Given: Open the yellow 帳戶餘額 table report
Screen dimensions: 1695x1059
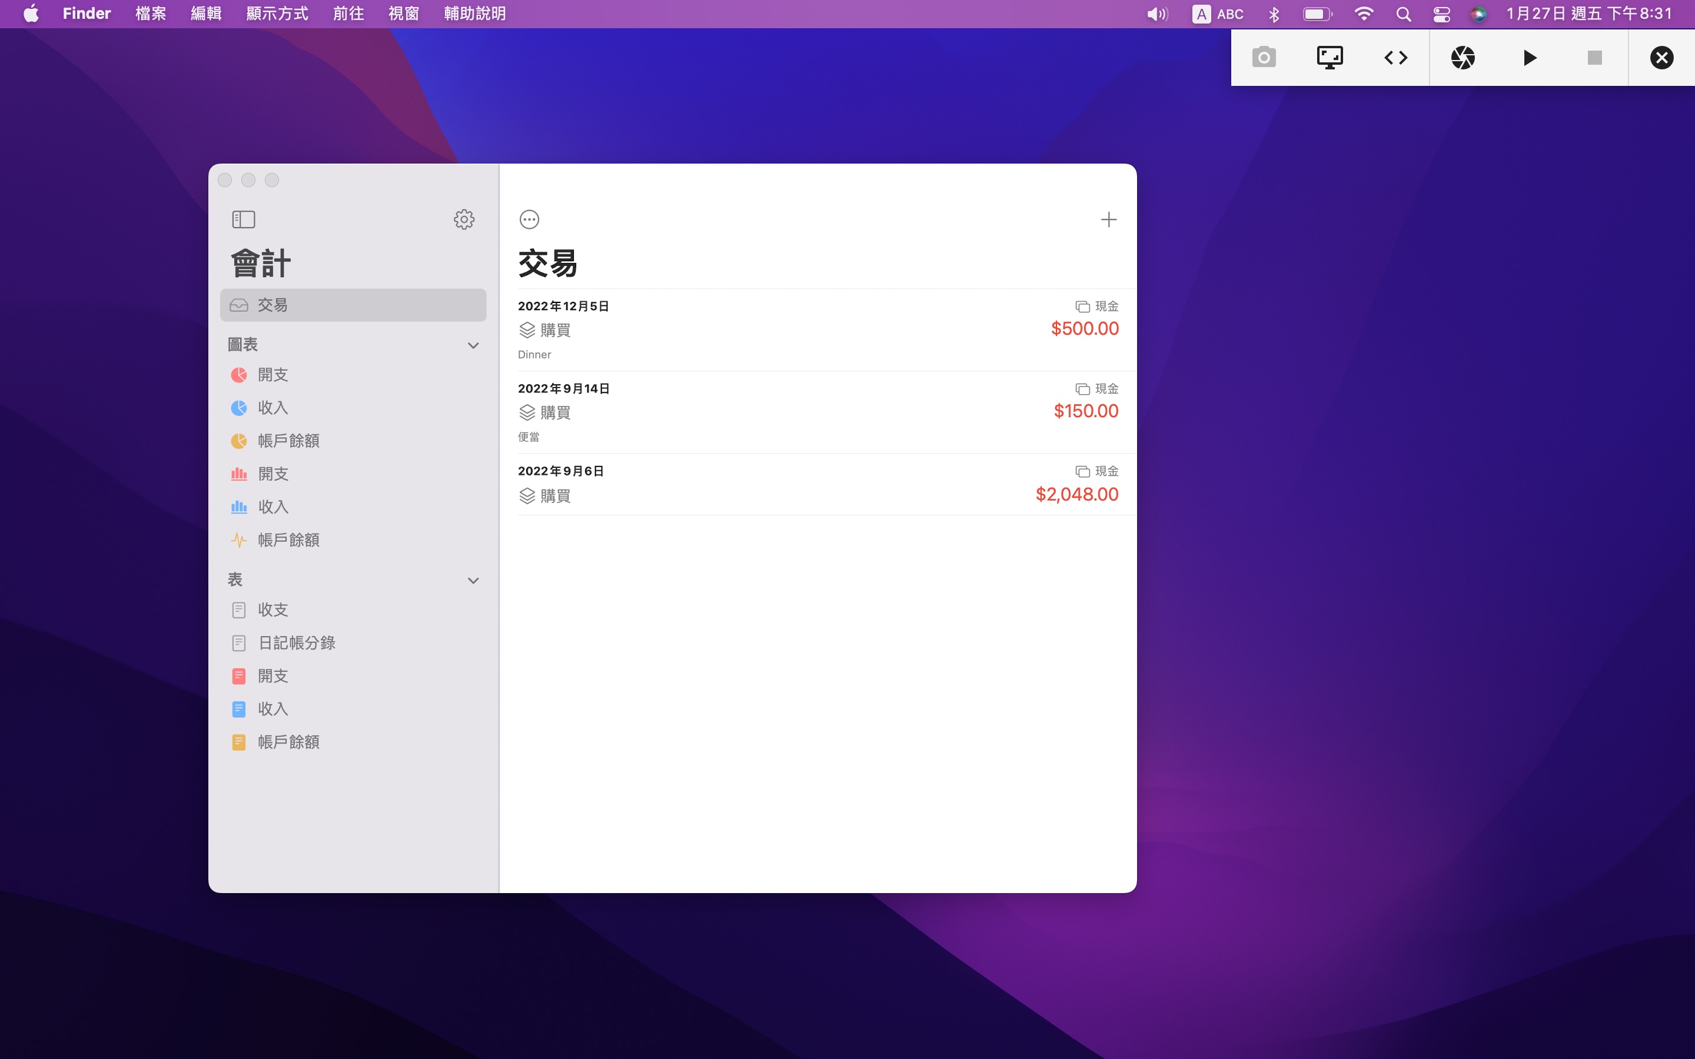Looking at the screenshot, I should pyautogui.click(x=288, y=742).
